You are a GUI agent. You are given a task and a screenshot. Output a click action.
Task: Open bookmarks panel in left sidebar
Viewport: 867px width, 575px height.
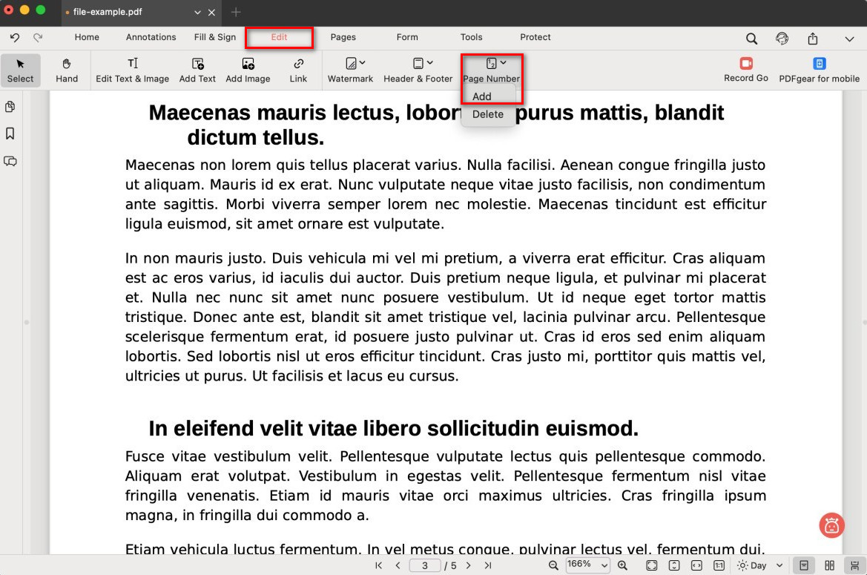10,134
